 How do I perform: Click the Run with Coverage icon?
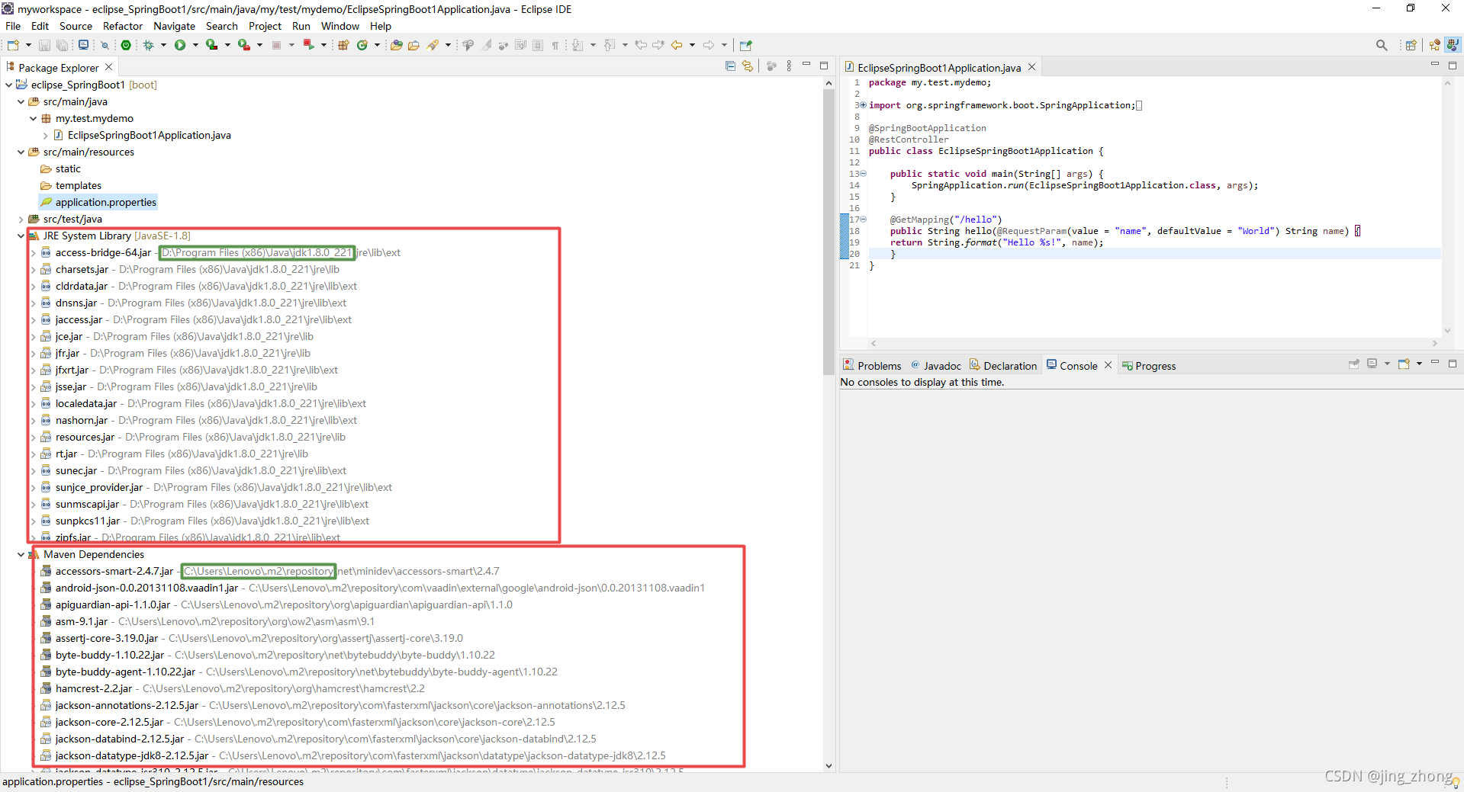point(212,45)
